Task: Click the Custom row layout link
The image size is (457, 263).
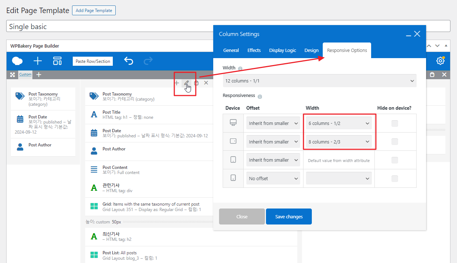Action: [x=25, y=74]
